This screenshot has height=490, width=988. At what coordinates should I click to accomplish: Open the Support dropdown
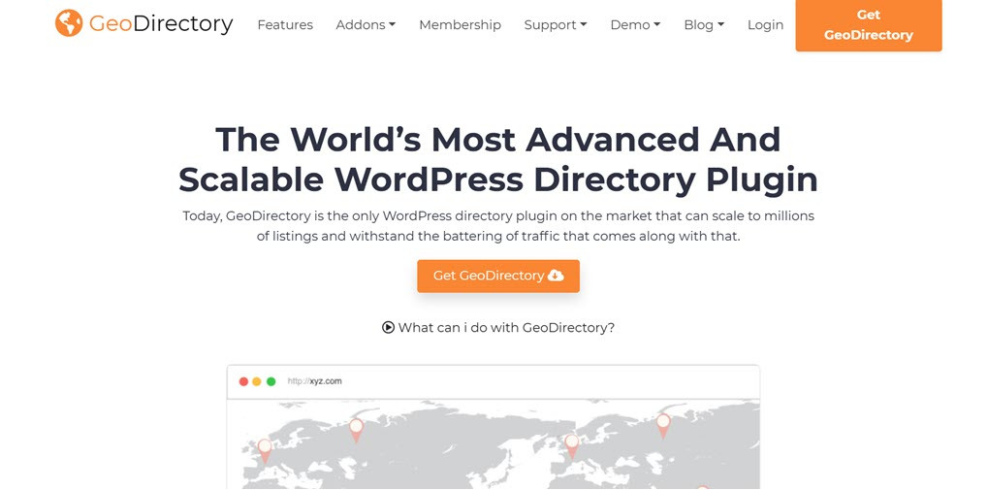coord(555,25)
